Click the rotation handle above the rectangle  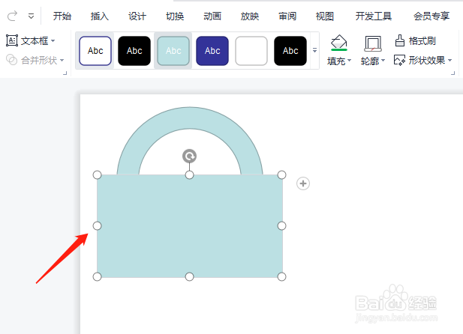coord(189,156)
